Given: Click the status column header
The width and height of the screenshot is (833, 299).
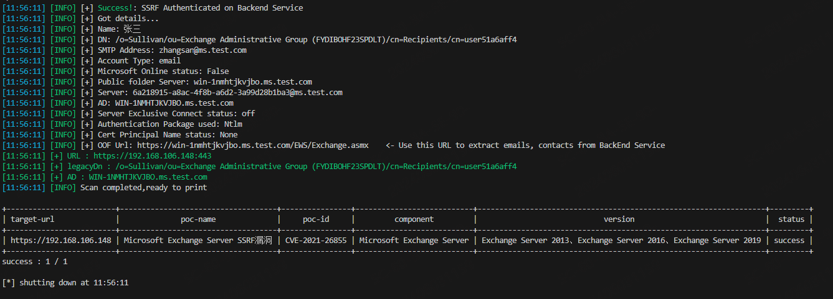Looking at the screenshot, I should point(791,219).
